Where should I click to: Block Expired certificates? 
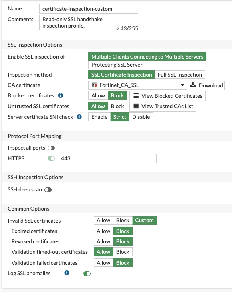[x=123, y=231]
